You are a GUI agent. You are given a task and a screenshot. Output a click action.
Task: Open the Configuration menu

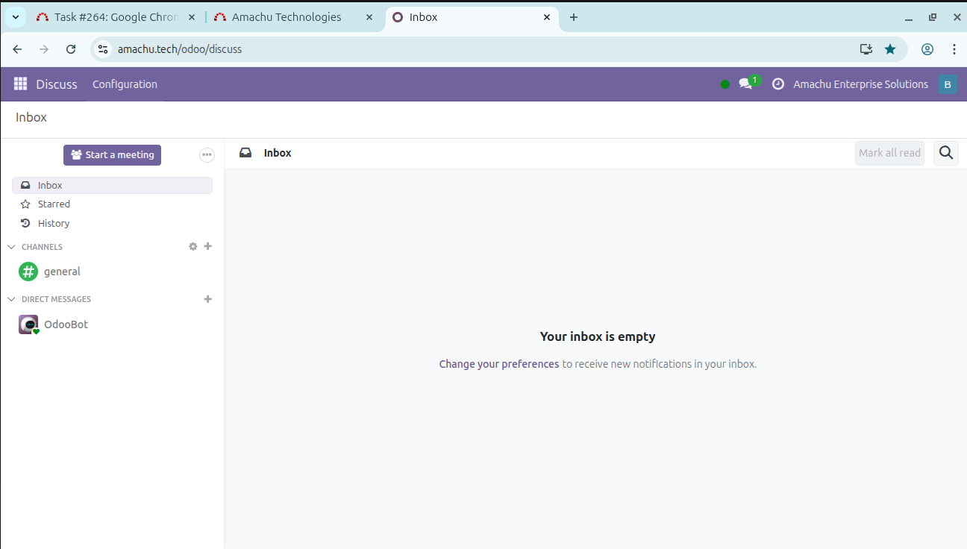(x=125, y=84)
